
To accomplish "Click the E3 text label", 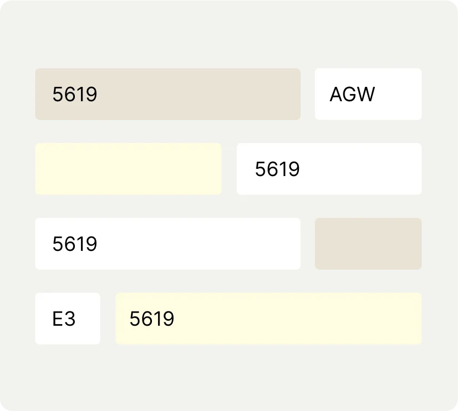I will [x=64, y=319].
